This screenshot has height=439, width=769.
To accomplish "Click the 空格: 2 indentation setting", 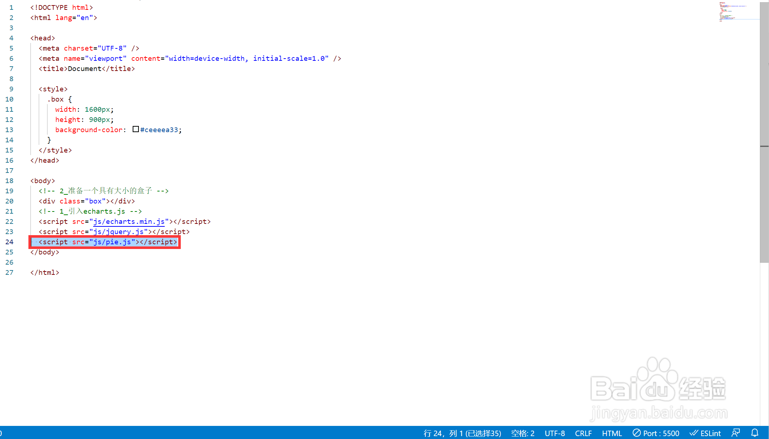I will click(523, 433).
